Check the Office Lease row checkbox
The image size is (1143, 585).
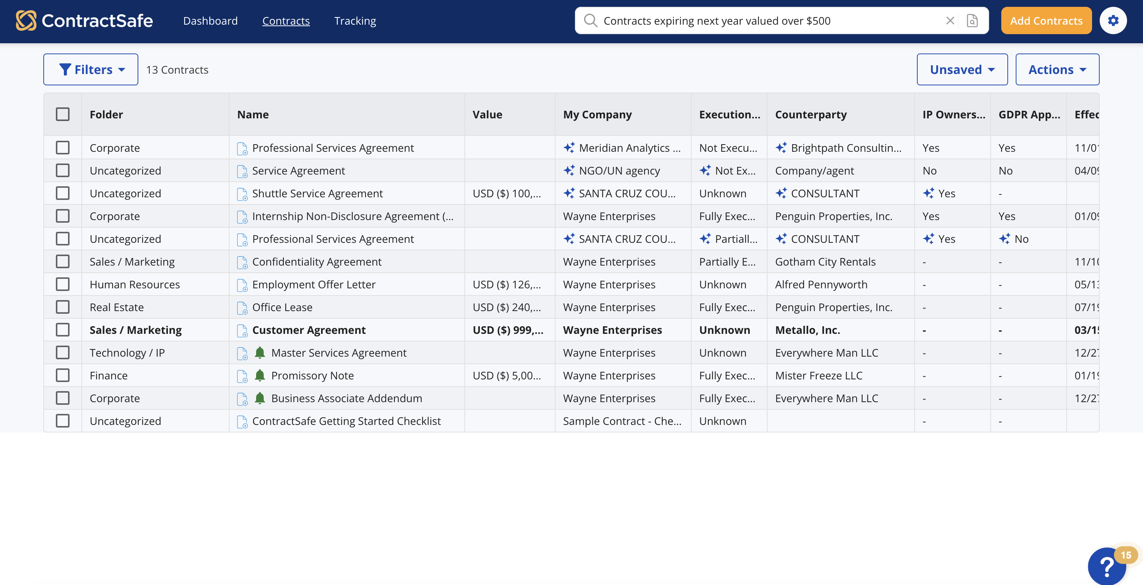(x=63, y=307)
